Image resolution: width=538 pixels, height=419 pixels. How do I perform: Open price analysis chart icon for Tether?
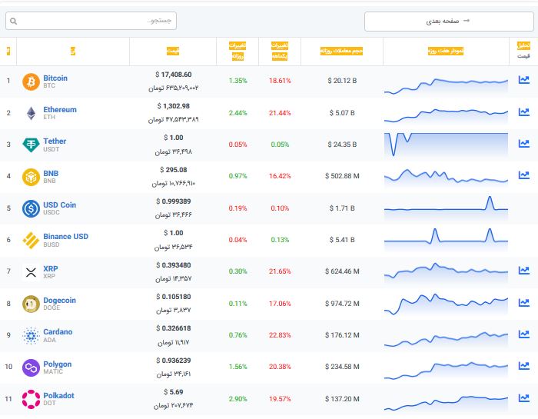coord(523,144)
